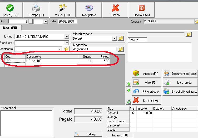Click the Magazzino 1 field

pos(94,49)
